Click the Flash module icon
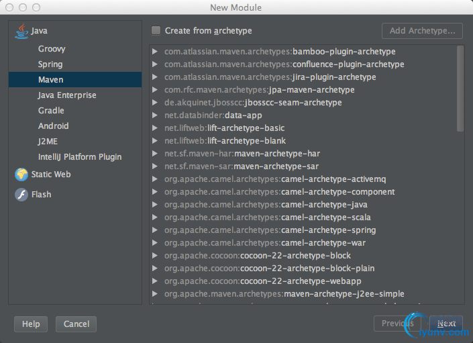473x343 pixels. tap(21, 195)
